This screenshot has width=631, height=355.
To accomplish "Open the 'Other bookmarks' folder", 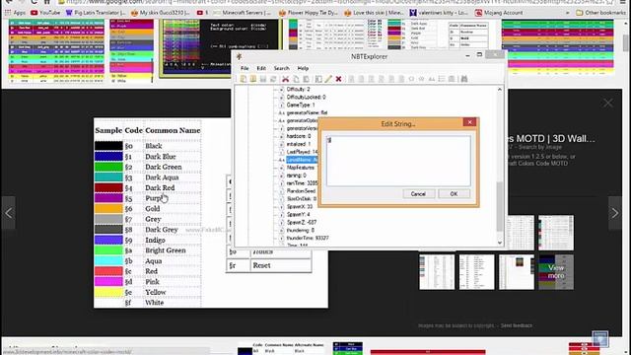I will tap(600, 13).
